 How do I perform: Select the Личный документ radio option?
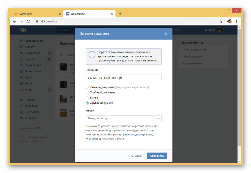coord(87,87)
